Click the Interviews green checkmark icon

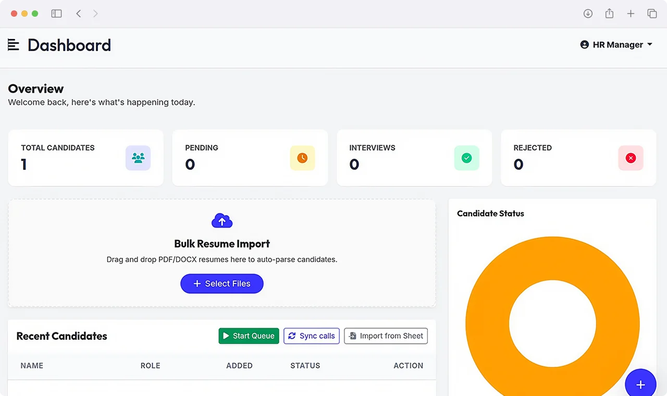coord(466,158)
